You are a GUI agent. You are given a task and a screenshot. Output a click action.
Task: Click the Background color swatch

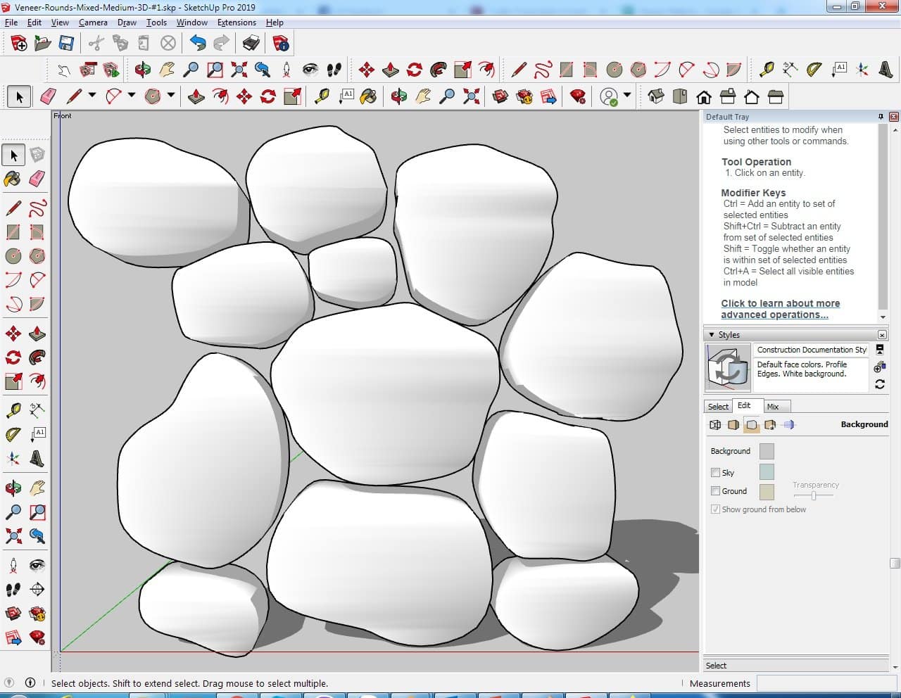(x=767, y=451)
